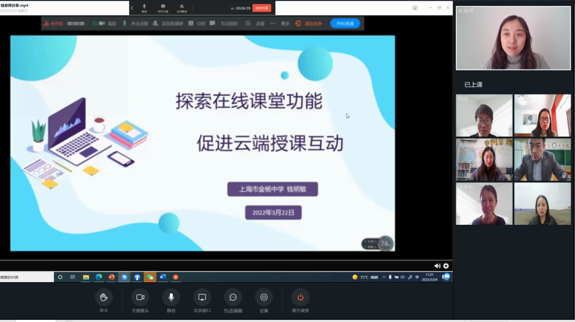
Task: Open interactive messages (互动消息) chat icon
Action: 233,297
